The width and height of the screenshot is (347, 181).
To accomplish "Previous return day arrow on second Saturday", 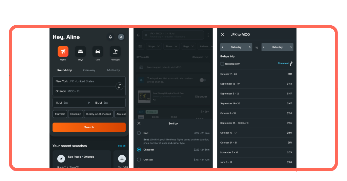I will [264, 47].
